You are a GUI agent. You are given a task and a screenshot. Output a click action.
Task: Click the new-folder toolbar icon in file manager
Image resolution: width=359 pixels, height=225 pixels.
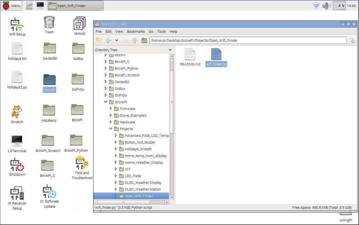(x=99, y=40)
